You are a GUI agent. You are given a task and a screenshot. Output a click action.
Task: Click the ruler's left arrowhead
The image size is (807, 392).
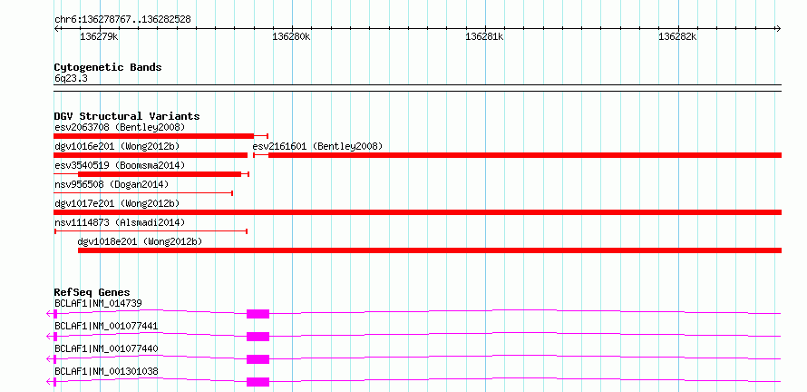tap(56, 29)
